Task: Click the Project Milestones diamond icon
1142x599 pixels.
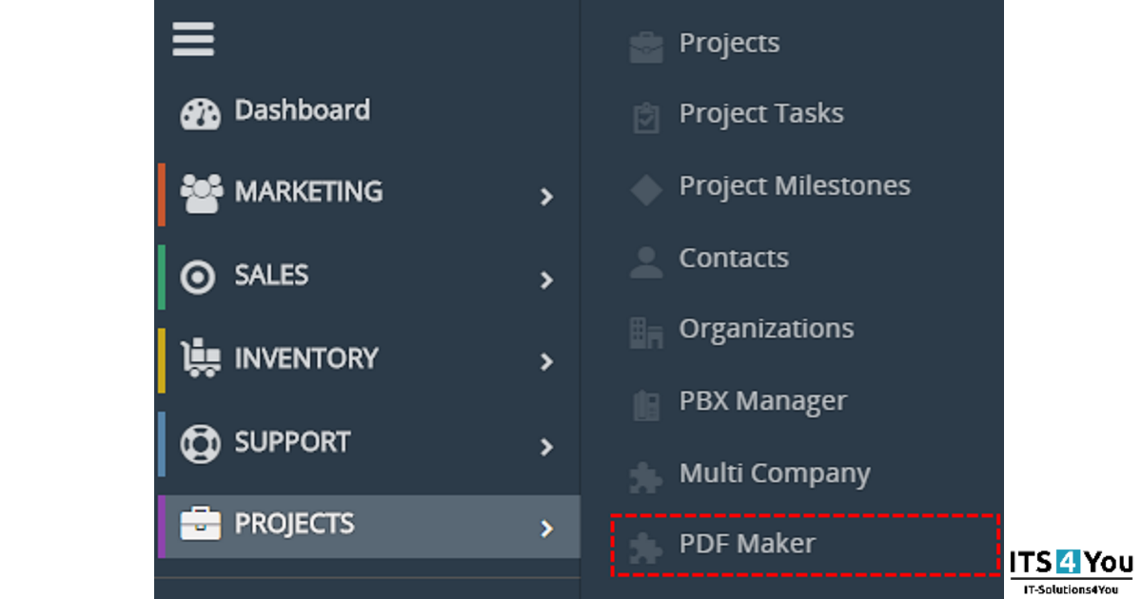Action: click(x=646, y=189)
